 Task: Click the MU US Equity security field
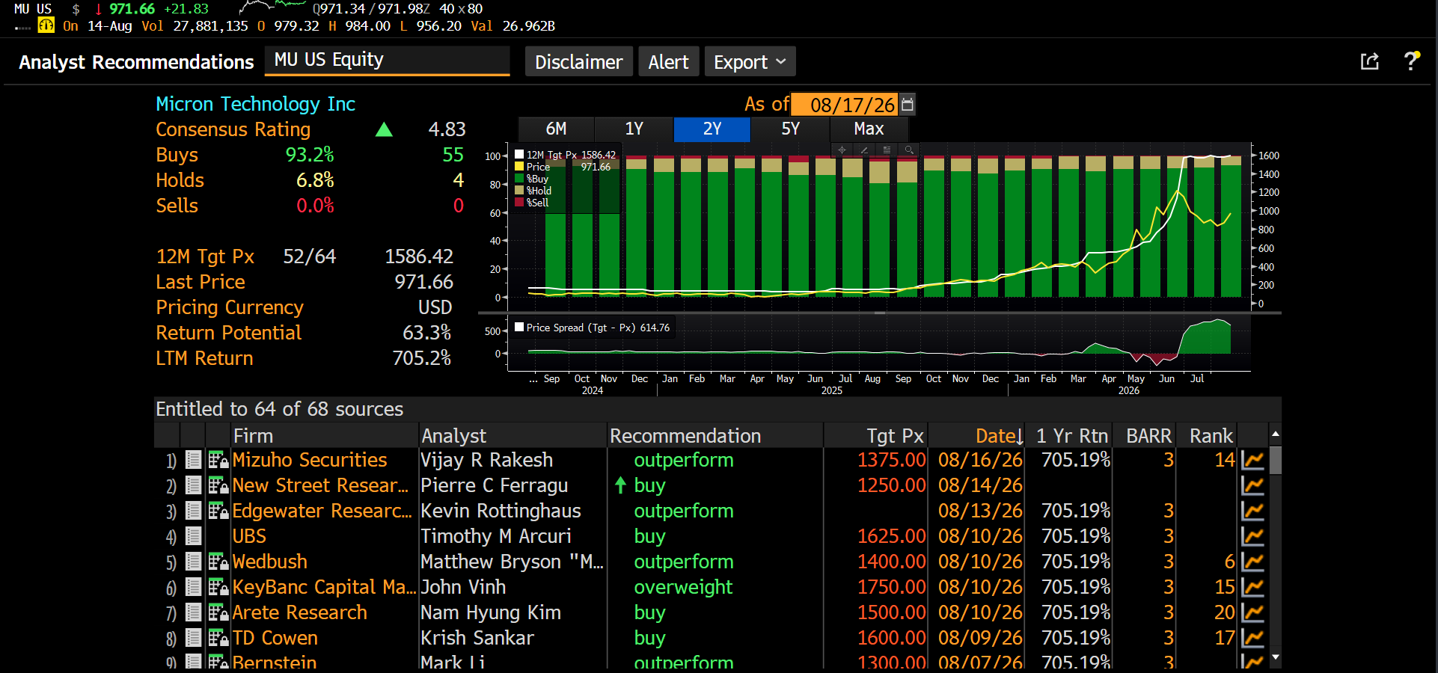point(388,61)
